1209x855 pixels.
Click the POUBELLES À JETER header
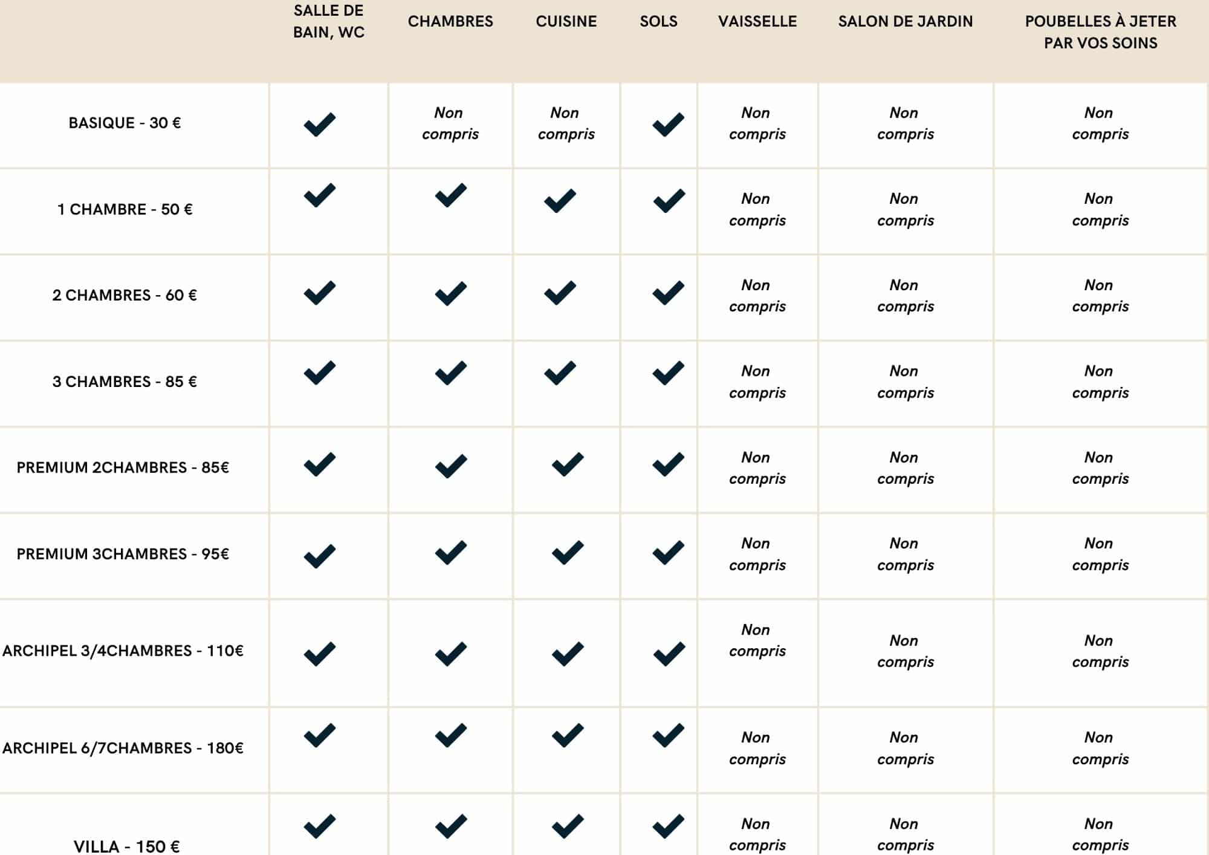click(1100, 32)
